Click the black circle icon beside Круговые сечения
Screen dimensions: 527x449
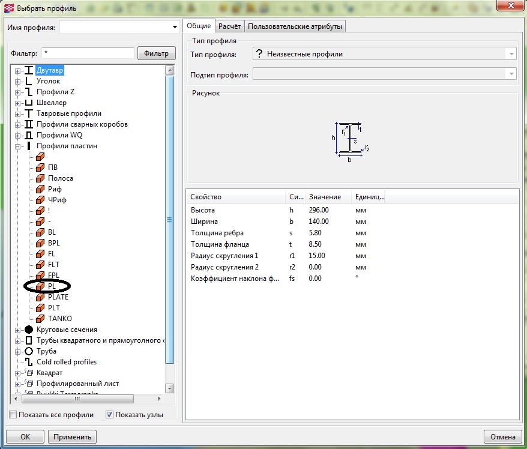click(29, 330)
